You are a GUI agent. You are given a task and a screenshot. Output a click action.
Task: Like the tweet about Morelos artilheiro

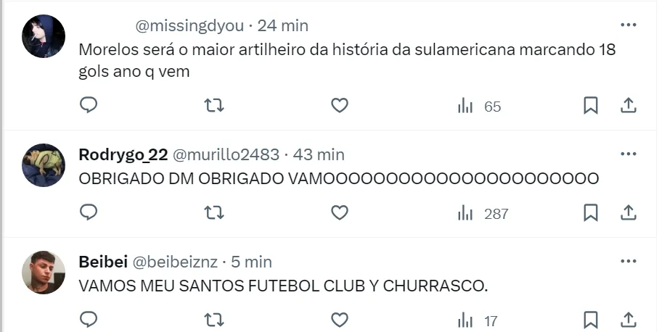click(340, 105)
